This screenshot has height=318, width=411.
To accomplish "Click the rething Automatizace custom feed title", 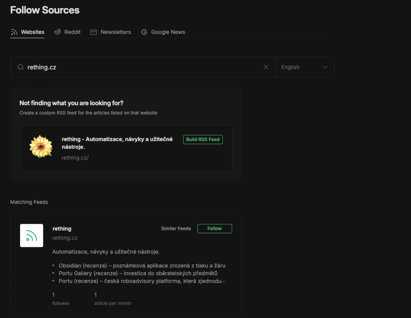I will [x=117, y=143].
